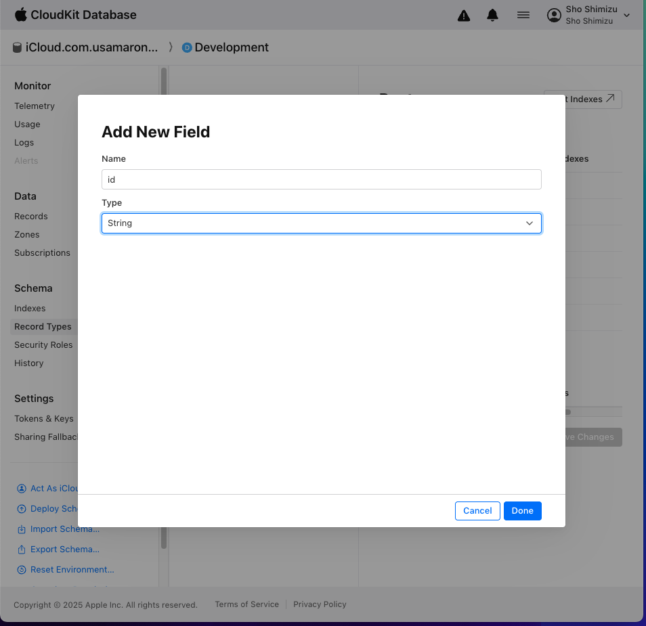Viewport: 646px width, 626px height.
Task: Click the Deploy Schema upload icon
Action: coord(22,509)
